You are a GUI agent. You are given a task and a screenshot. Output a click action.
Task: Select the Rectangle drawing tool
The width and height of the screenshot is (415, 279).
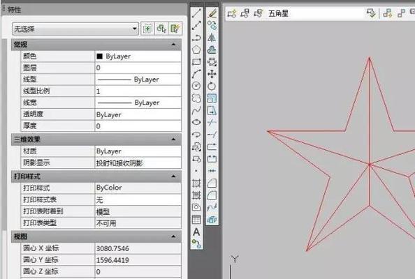(x=196, y=62)
